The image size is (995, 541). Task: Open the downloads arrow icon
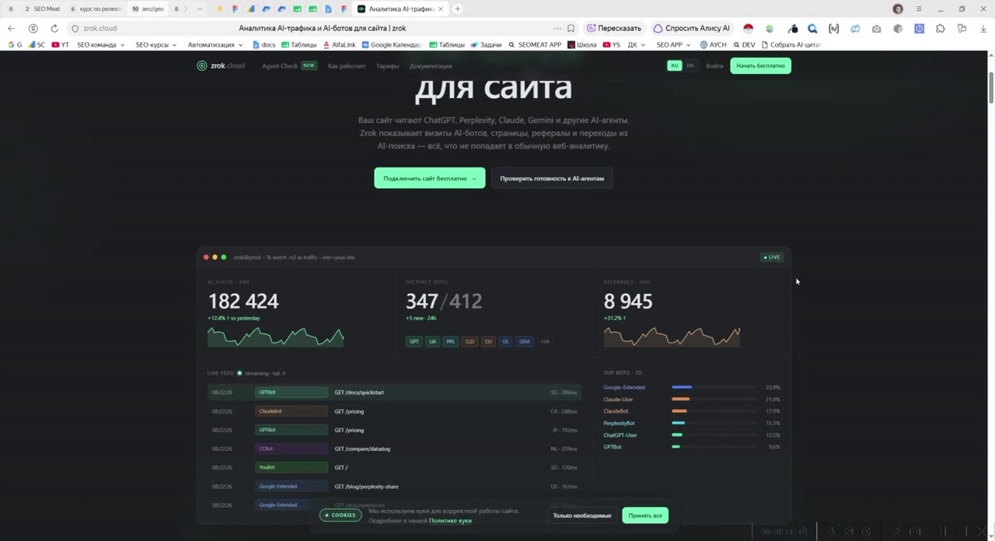tap(983, 29)
